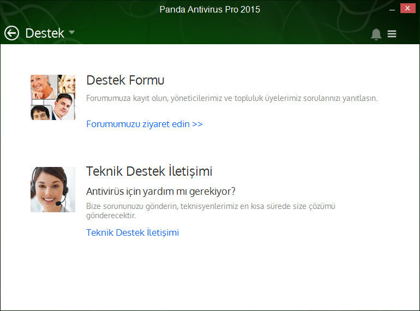Go back with the circled arrow icon

(x=11, y=33)
